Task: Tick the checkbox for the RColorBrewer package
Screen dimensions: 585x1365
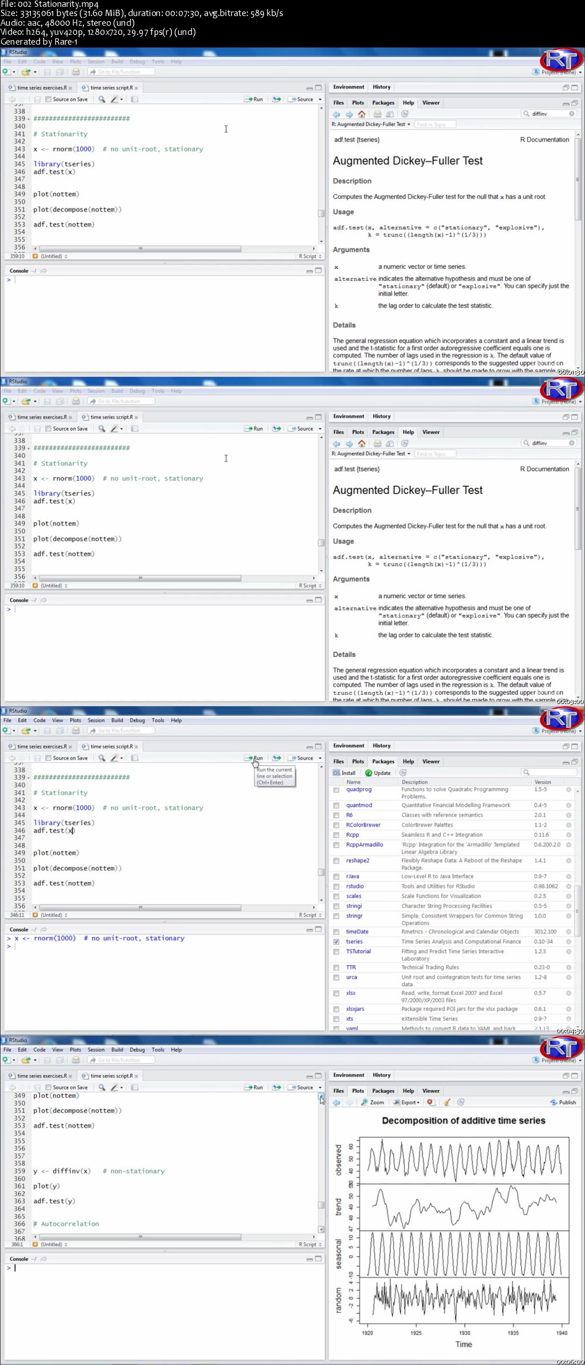Action: 336,825
